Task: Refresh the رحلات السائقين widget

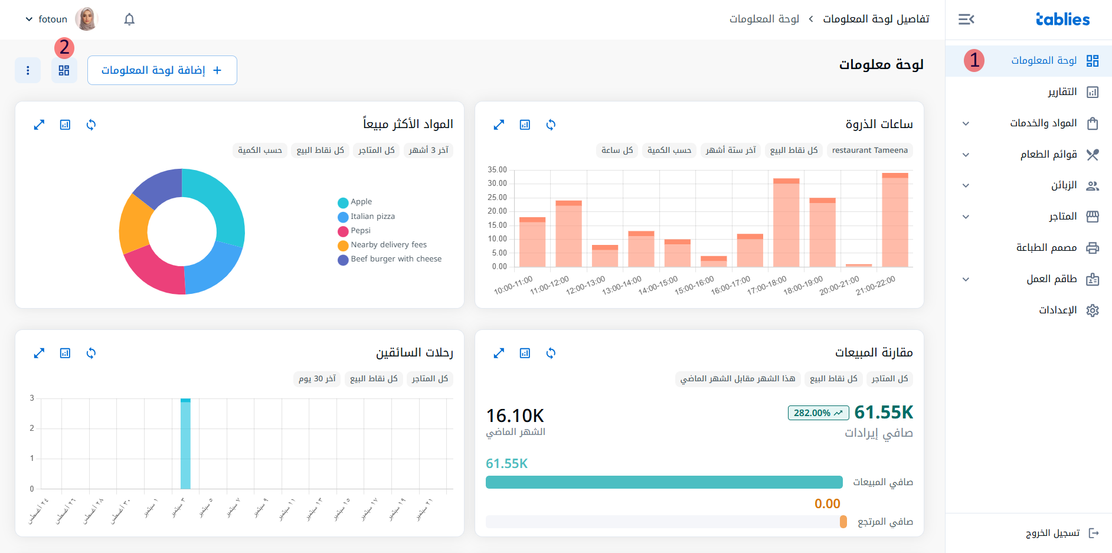Action: [91, 353]
